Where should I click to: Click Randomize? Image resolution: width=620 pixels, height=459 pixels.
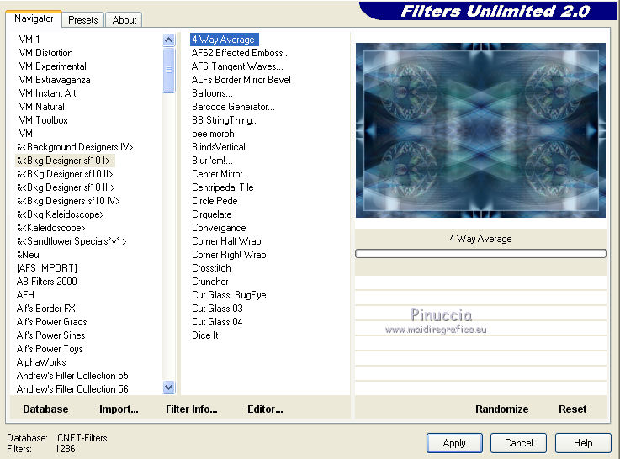click(x=501, y=409)
